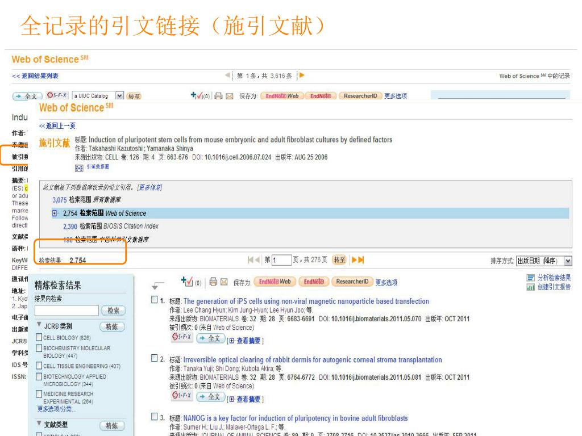Open 全文 for result 2
This screenshot has width=582, height=436.
coord(210,397)
